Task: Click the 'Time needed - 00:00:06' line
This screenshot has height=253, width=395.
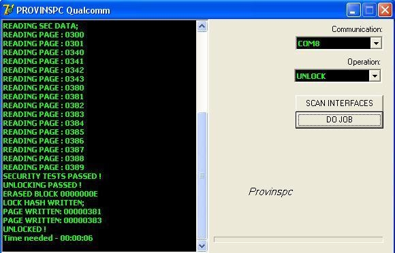Action: click(48, 238)
